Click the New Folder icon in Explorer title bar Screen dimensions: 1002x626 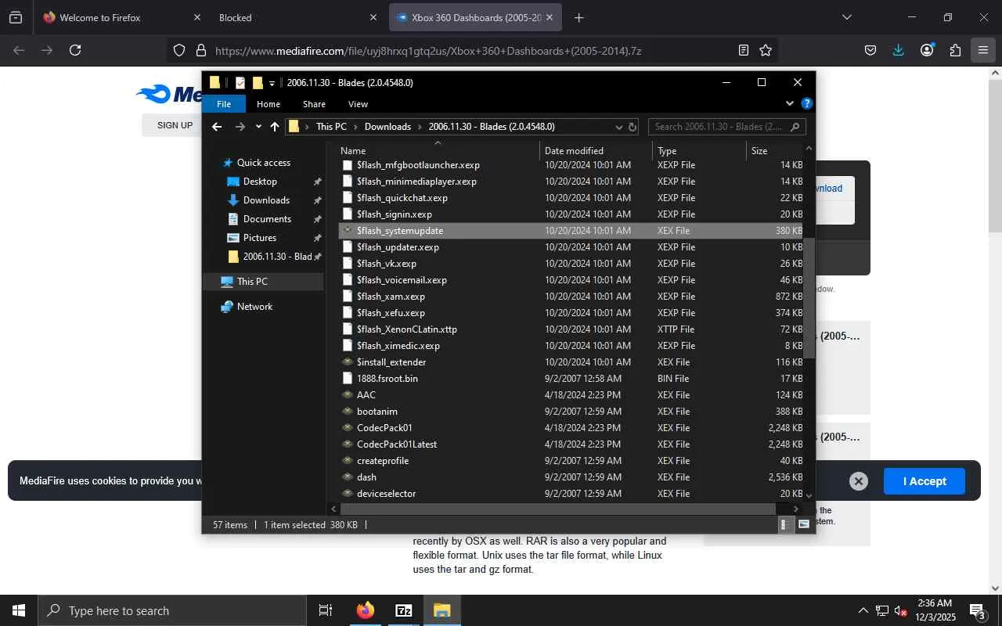(x=258, y=82)
